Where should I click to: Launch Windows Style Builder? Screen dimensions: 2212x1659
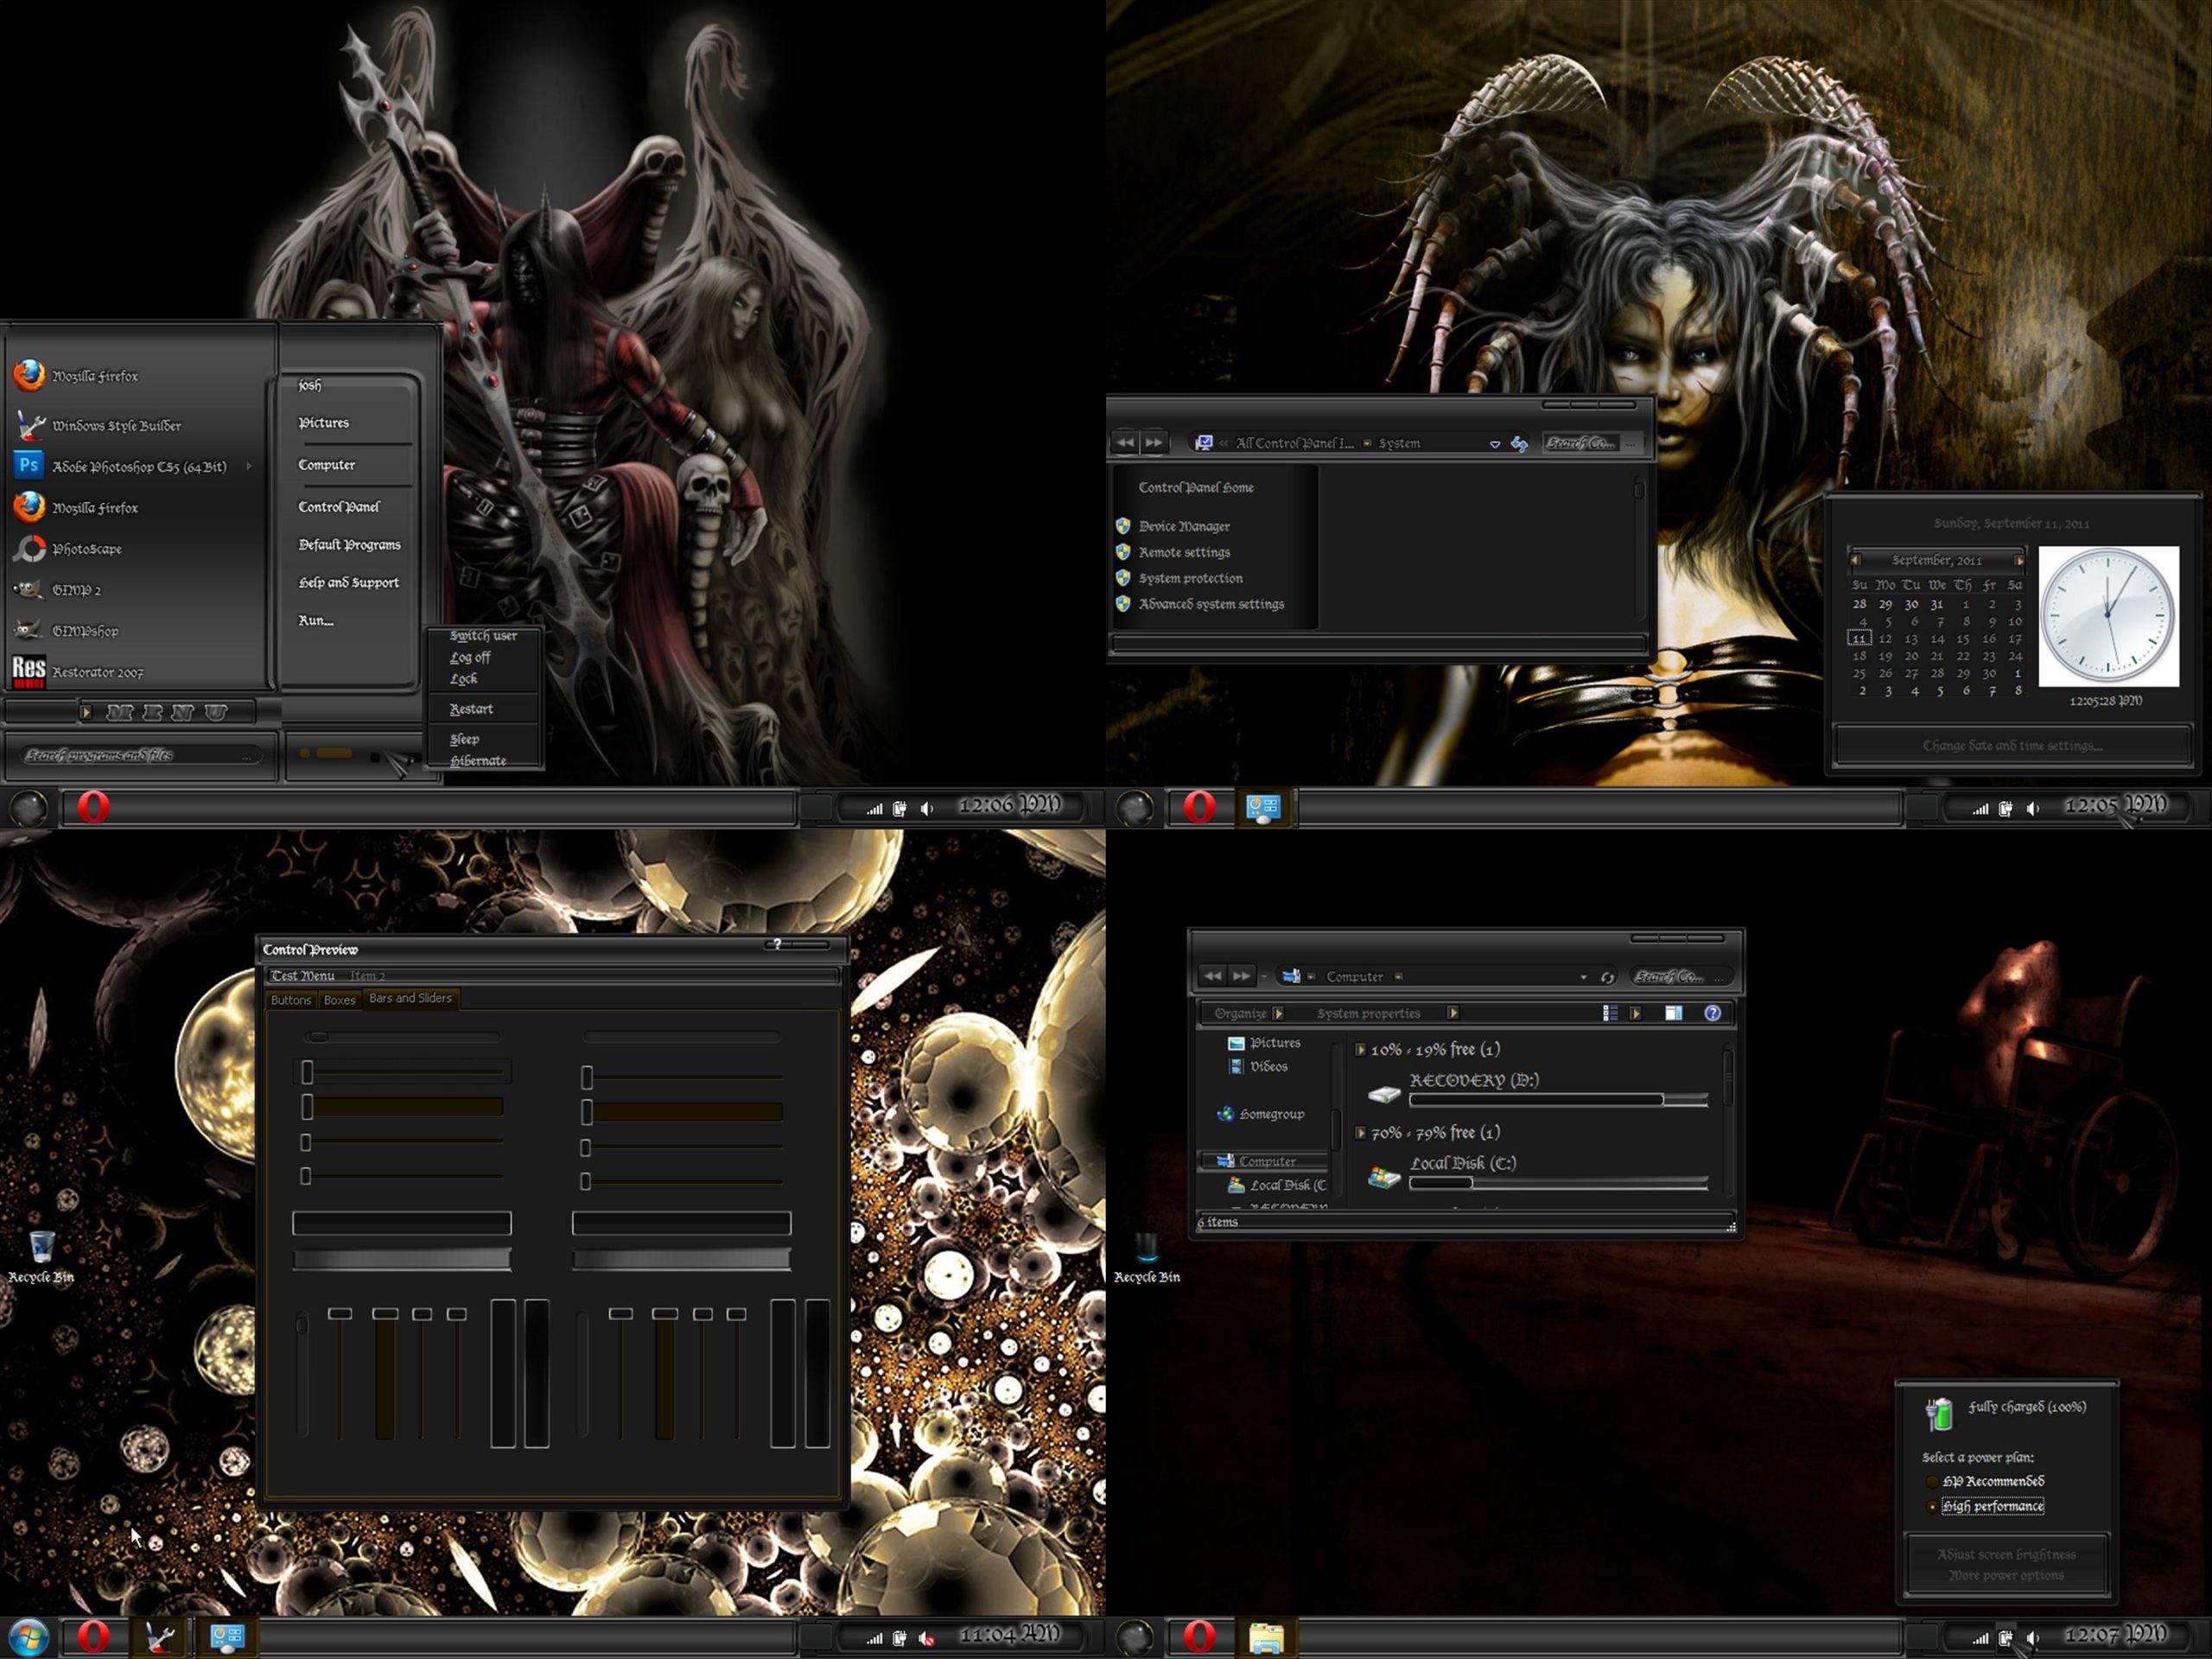pos(115,424)
